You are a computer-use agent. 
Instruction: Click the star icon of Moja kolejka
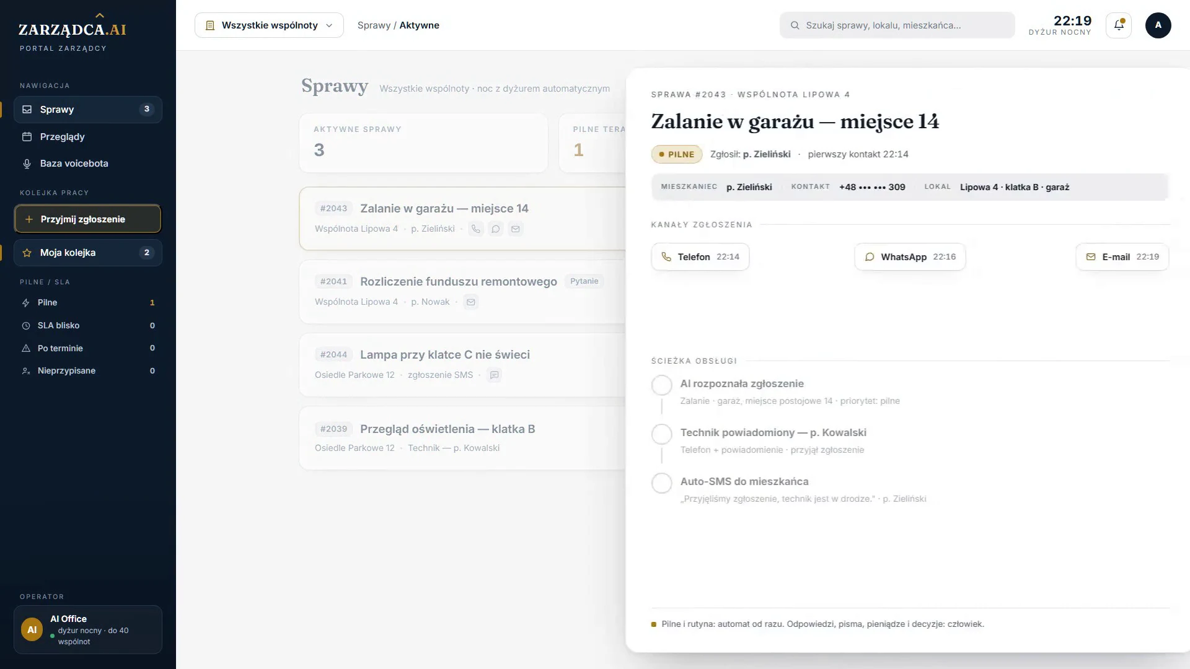pos(27,253)
